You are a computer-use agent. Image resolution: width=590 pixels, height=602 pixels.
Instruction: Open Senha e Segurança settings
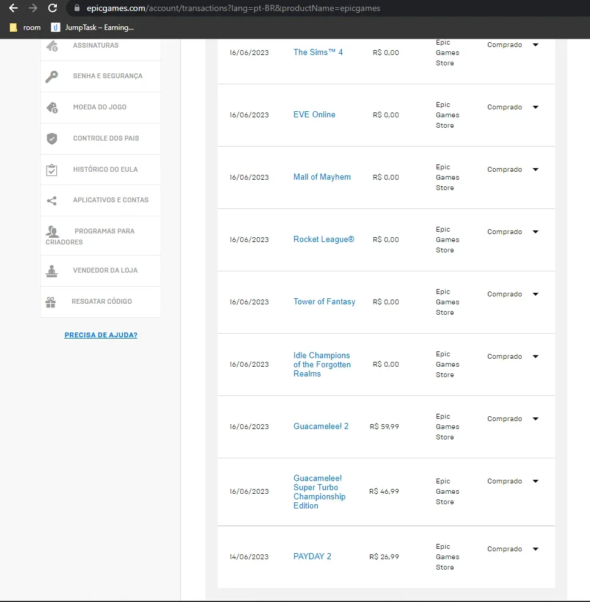coord(101,76)
